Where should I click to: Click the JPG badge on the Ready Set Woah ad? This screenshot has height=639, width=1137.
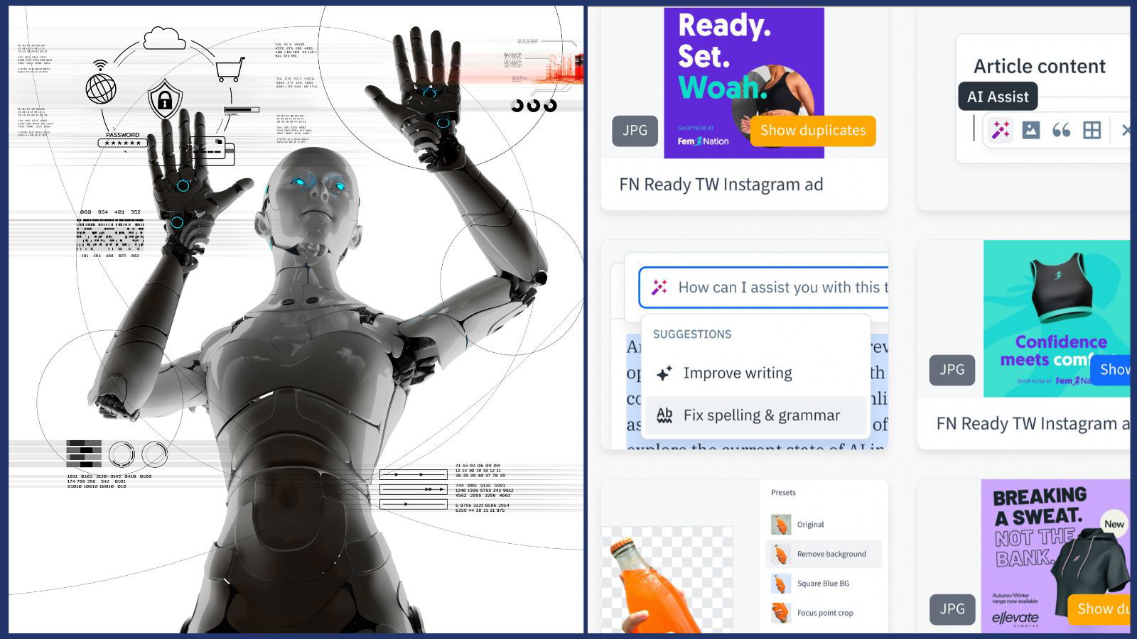pyautogui.click(x=635, y=131)
